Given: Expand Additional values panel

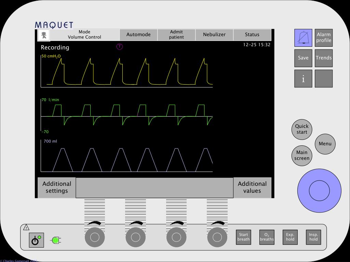Looking at the screenshot, I should point(252,187).
